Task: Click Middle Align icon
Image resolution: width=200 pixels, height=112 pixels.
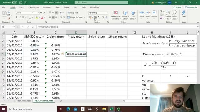Action: 53,12
